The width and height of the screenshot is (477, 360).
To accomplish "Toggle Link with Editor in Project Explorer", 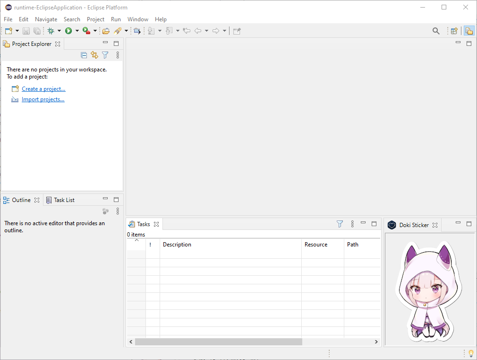I will pos(94,55).
